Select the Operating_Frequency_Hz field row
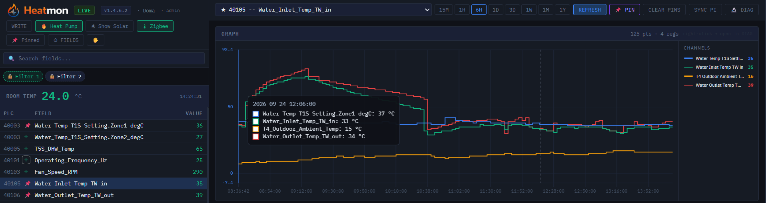 [103, 160]
